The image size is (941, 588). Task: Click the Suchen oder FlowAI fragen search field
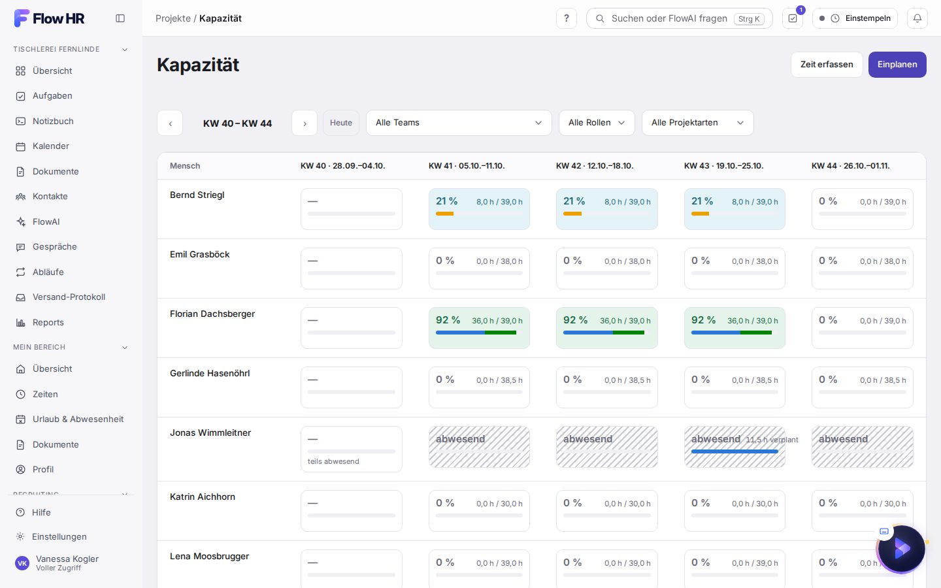[680, 18]
